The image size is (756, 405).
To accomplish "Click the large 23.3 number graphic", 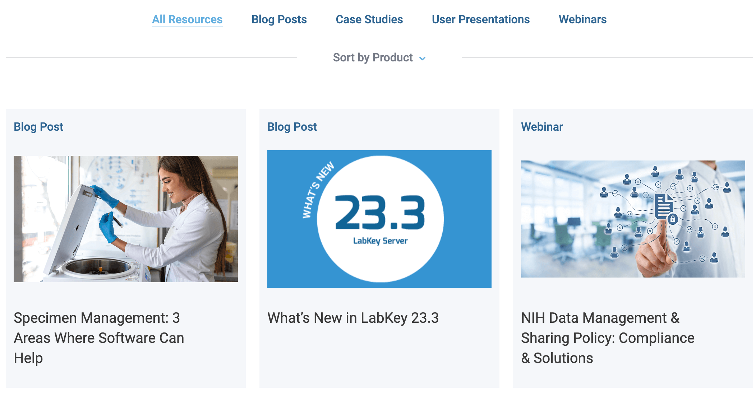I will tap(379, 213).
